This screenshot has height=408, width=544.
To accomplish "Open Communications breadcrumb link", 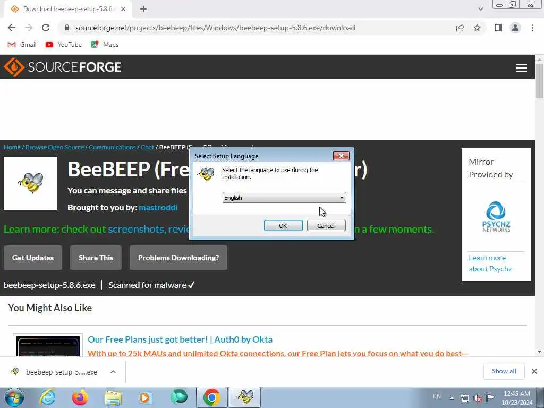I will click(x=112, y=147).
